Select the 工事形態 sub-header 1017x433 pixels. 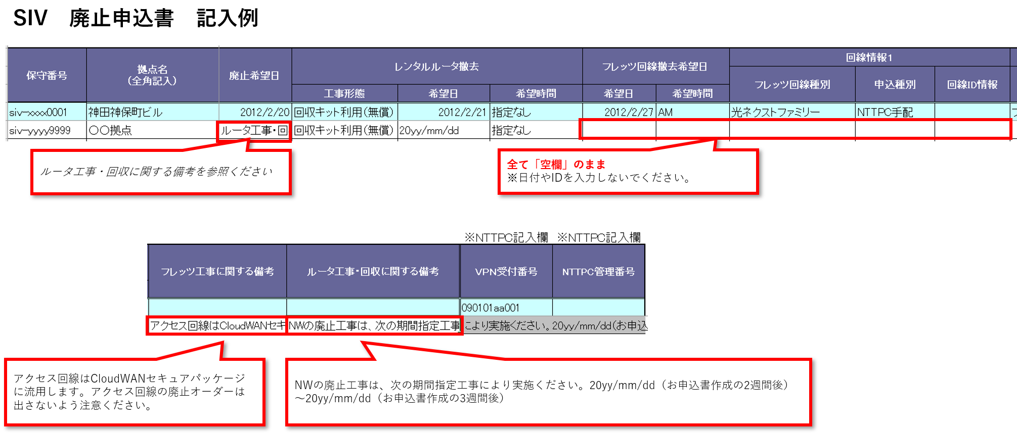[345, 93]
